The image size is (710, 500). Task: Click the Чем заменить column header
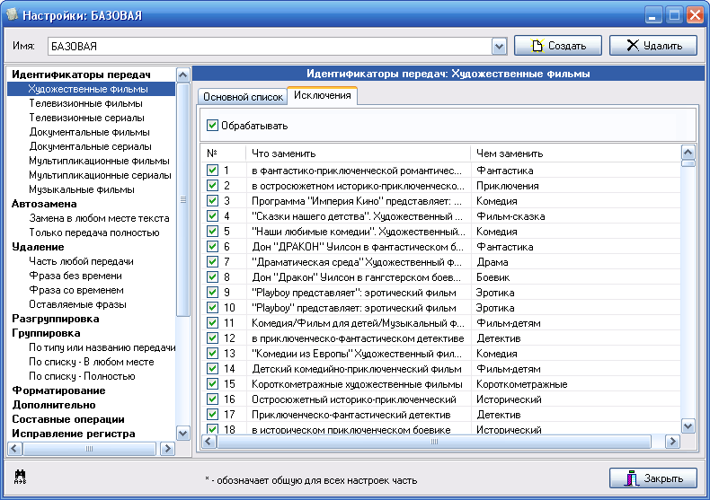point(575,154)
